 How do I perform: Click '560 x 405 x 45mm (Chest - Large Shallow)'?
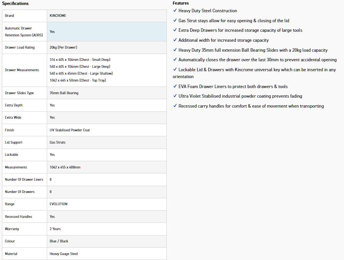pyautogui.click(x=81, y=74)
